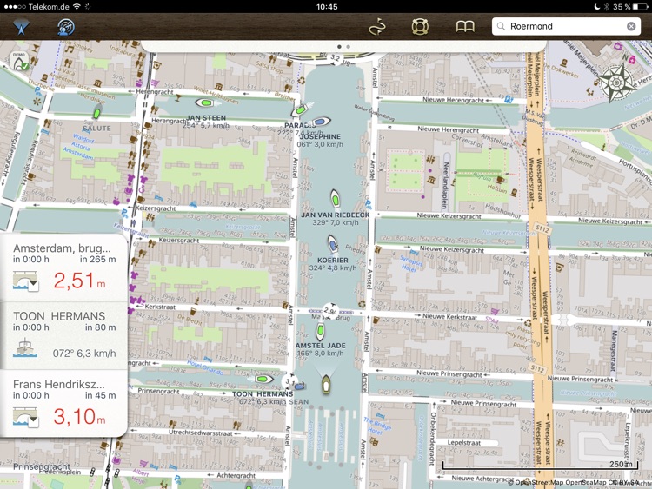Tap the compass rose on the map
This screenshot has width=652, height=489.
(616, 83)
